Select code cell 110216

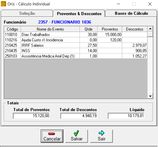coord(12,40)
